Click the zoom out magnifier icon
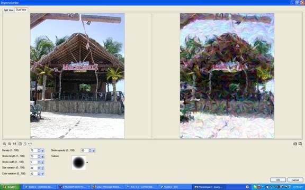 10,144
